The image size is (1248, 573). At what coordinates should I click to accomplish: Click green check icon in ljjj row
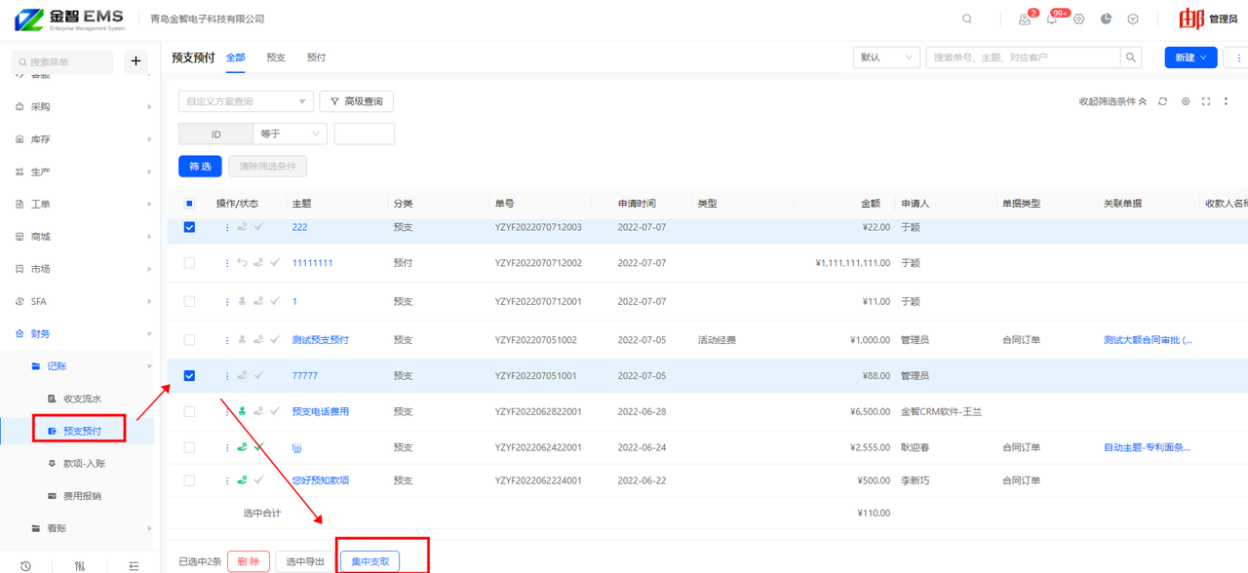[x=258, y=447]
